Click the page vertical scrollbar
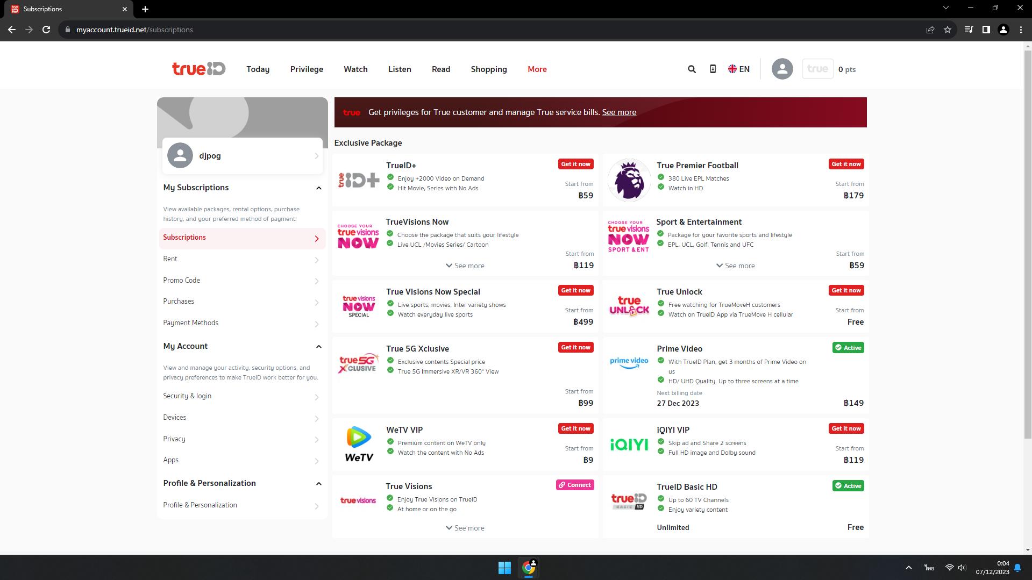 (x=1028, y=245)
